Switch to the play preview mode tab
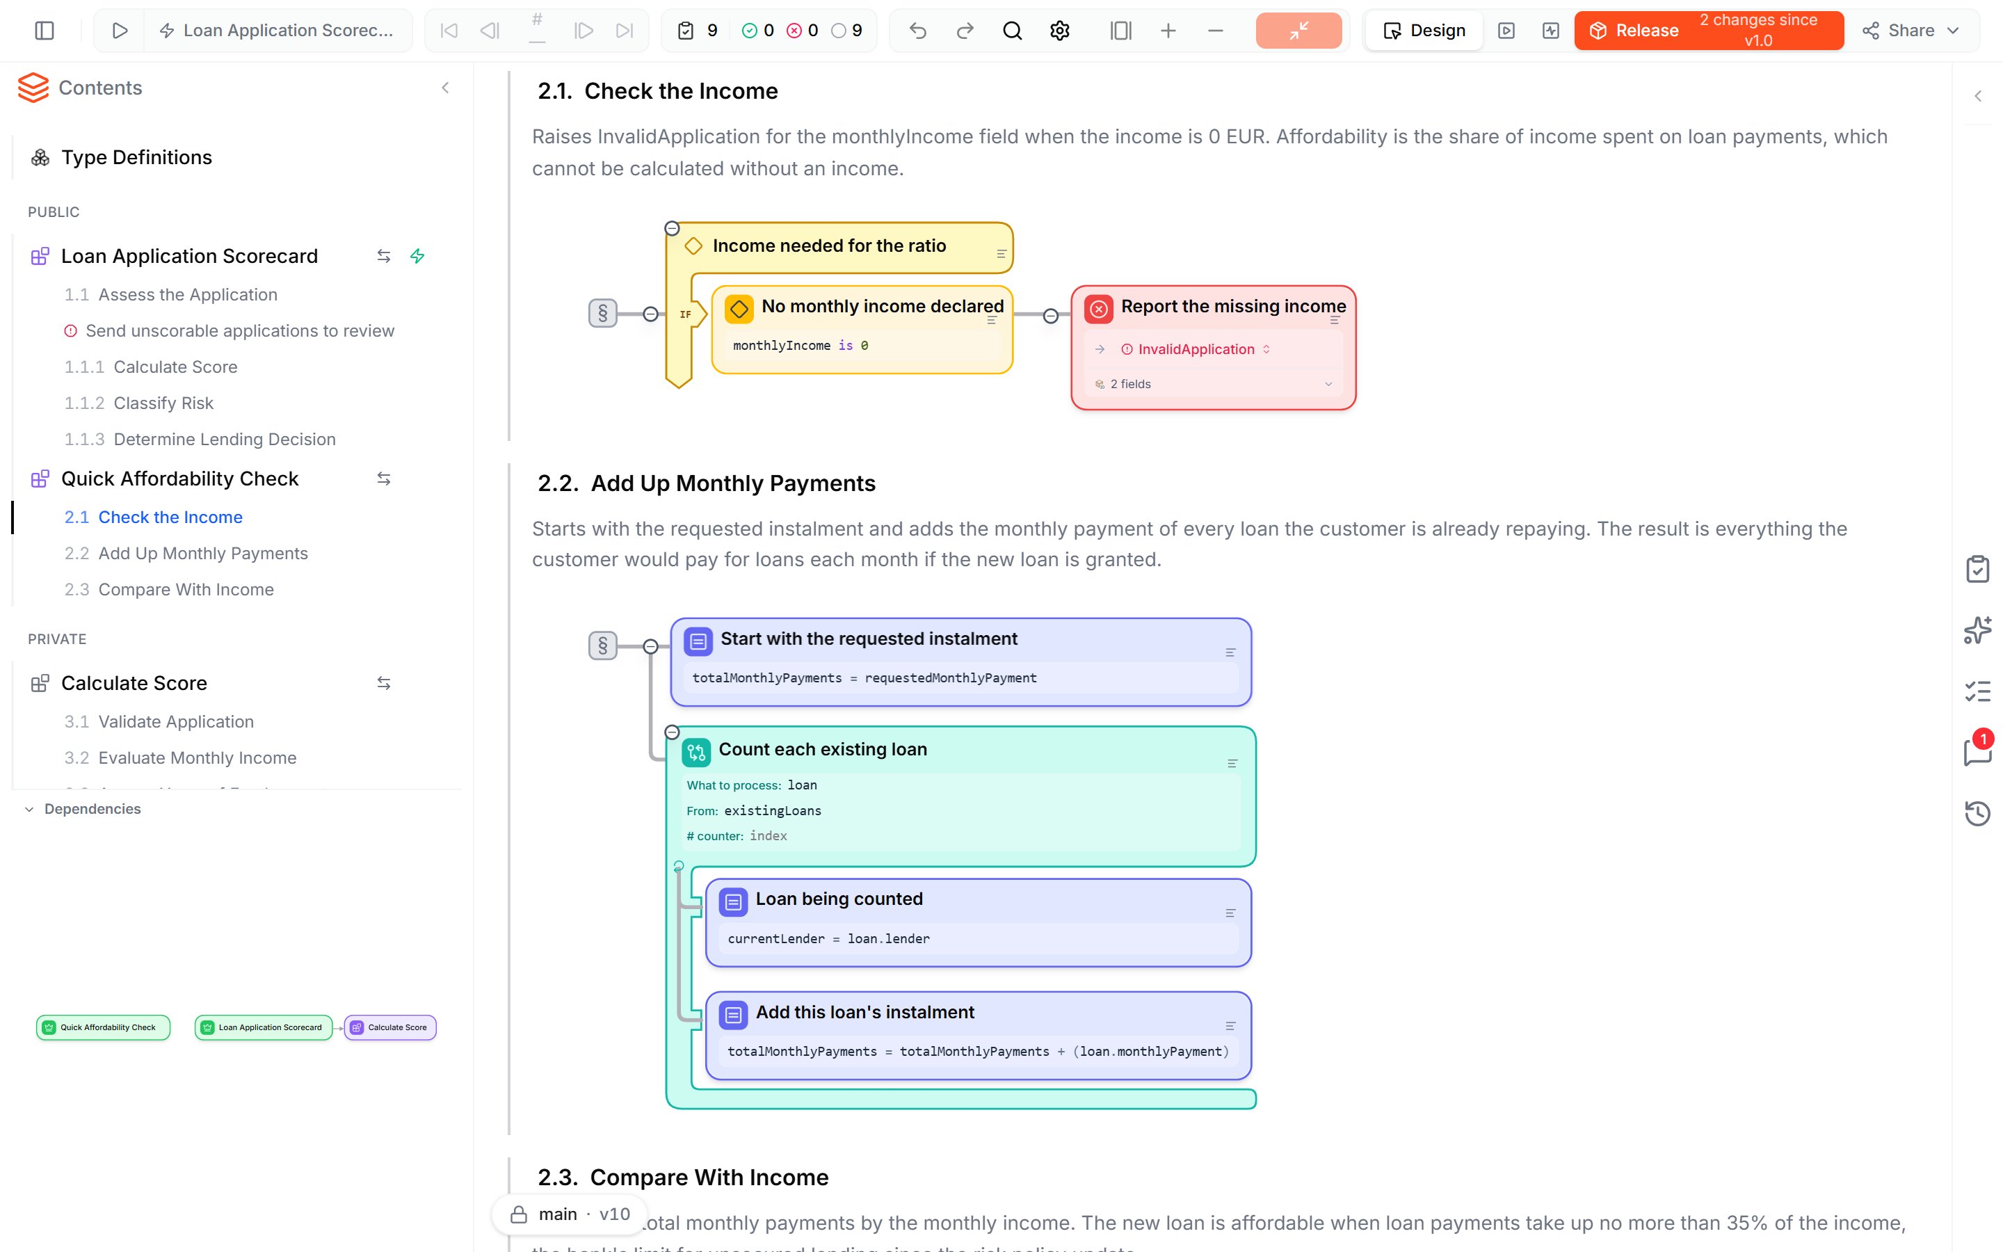Image resolution: width=2003 pixels, height=1252 pixels. [1506, 31]
